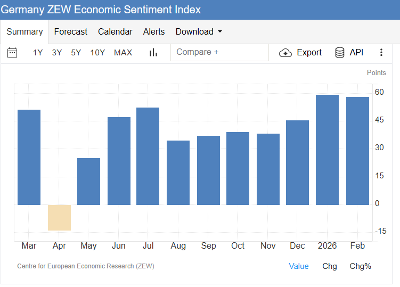Select the 3Y time range

[x=57, y=52]
